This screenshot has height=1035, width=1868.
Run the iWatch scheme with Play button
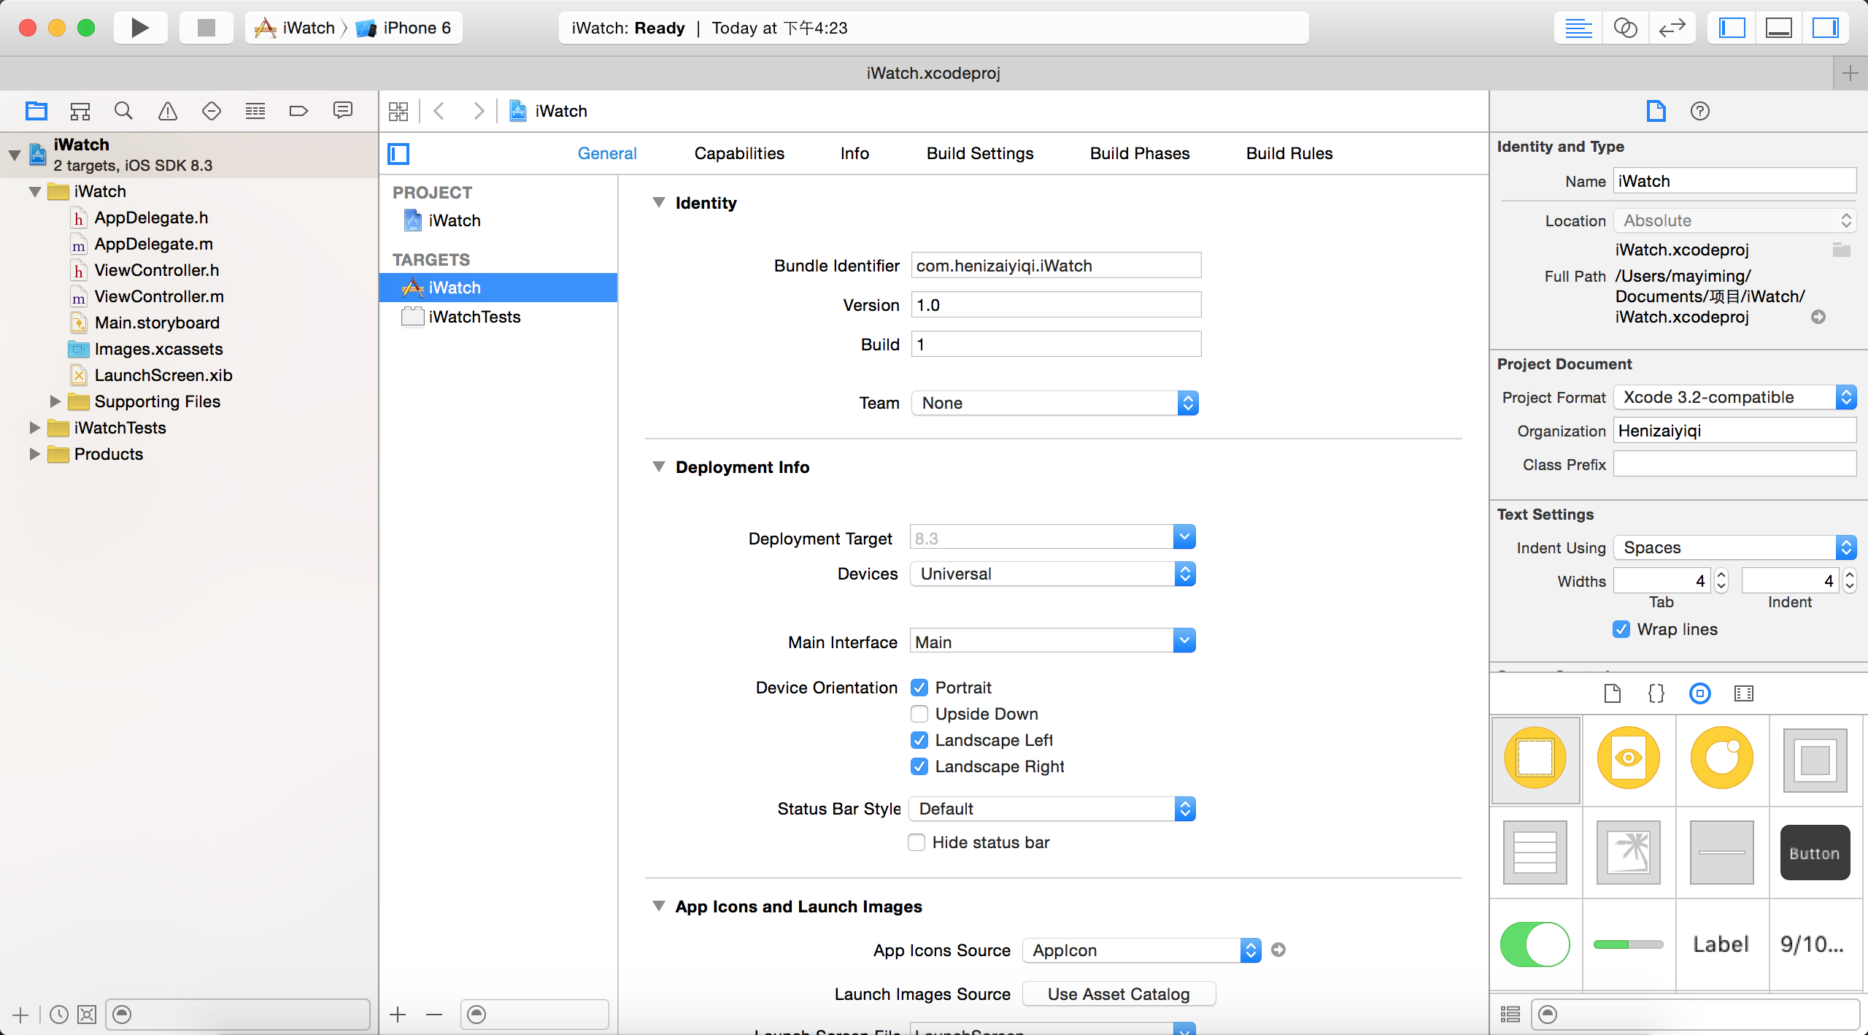(140, 28)
